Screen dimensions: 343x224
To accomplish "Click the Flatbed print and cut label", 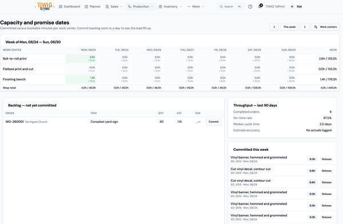I will pos(18,69).
